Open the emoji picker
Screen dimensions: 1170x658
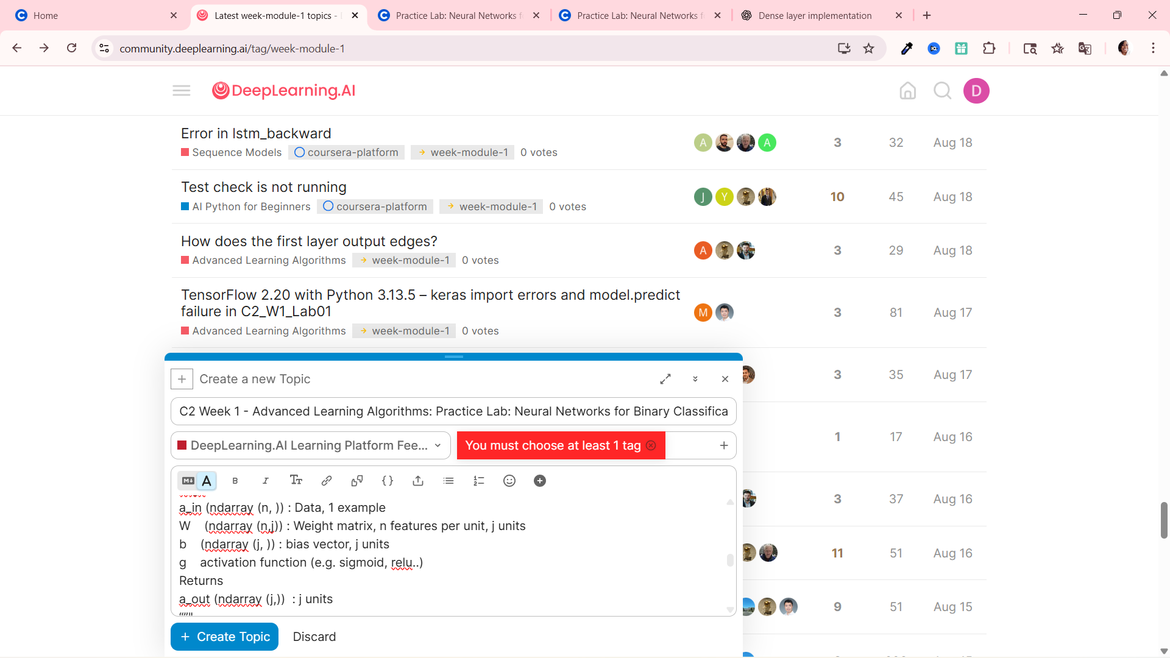pos(509,481)
